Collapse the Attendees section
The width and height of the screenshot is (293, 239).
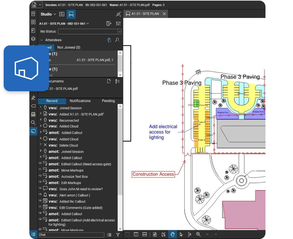(42, 40)
